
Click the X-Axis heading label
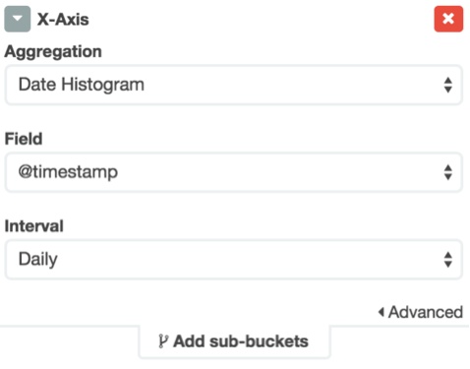[63, 20]
